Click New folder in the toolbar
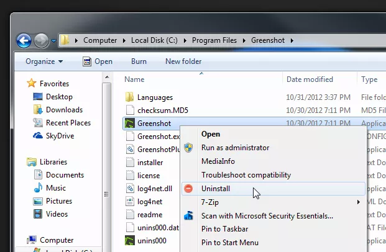The width and height of the screenshot is (386, 252). [183, 61]
